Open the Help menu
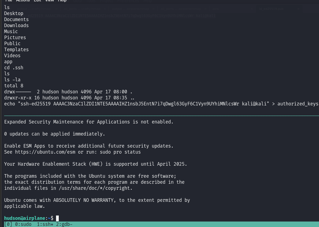This screenshot has height=227, width=319. point(62,1)
